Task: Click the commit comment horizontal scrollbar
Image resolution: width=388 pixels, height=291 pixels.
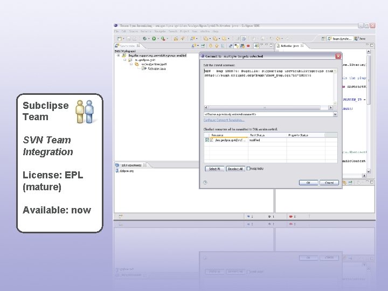Action: [268, 108]
